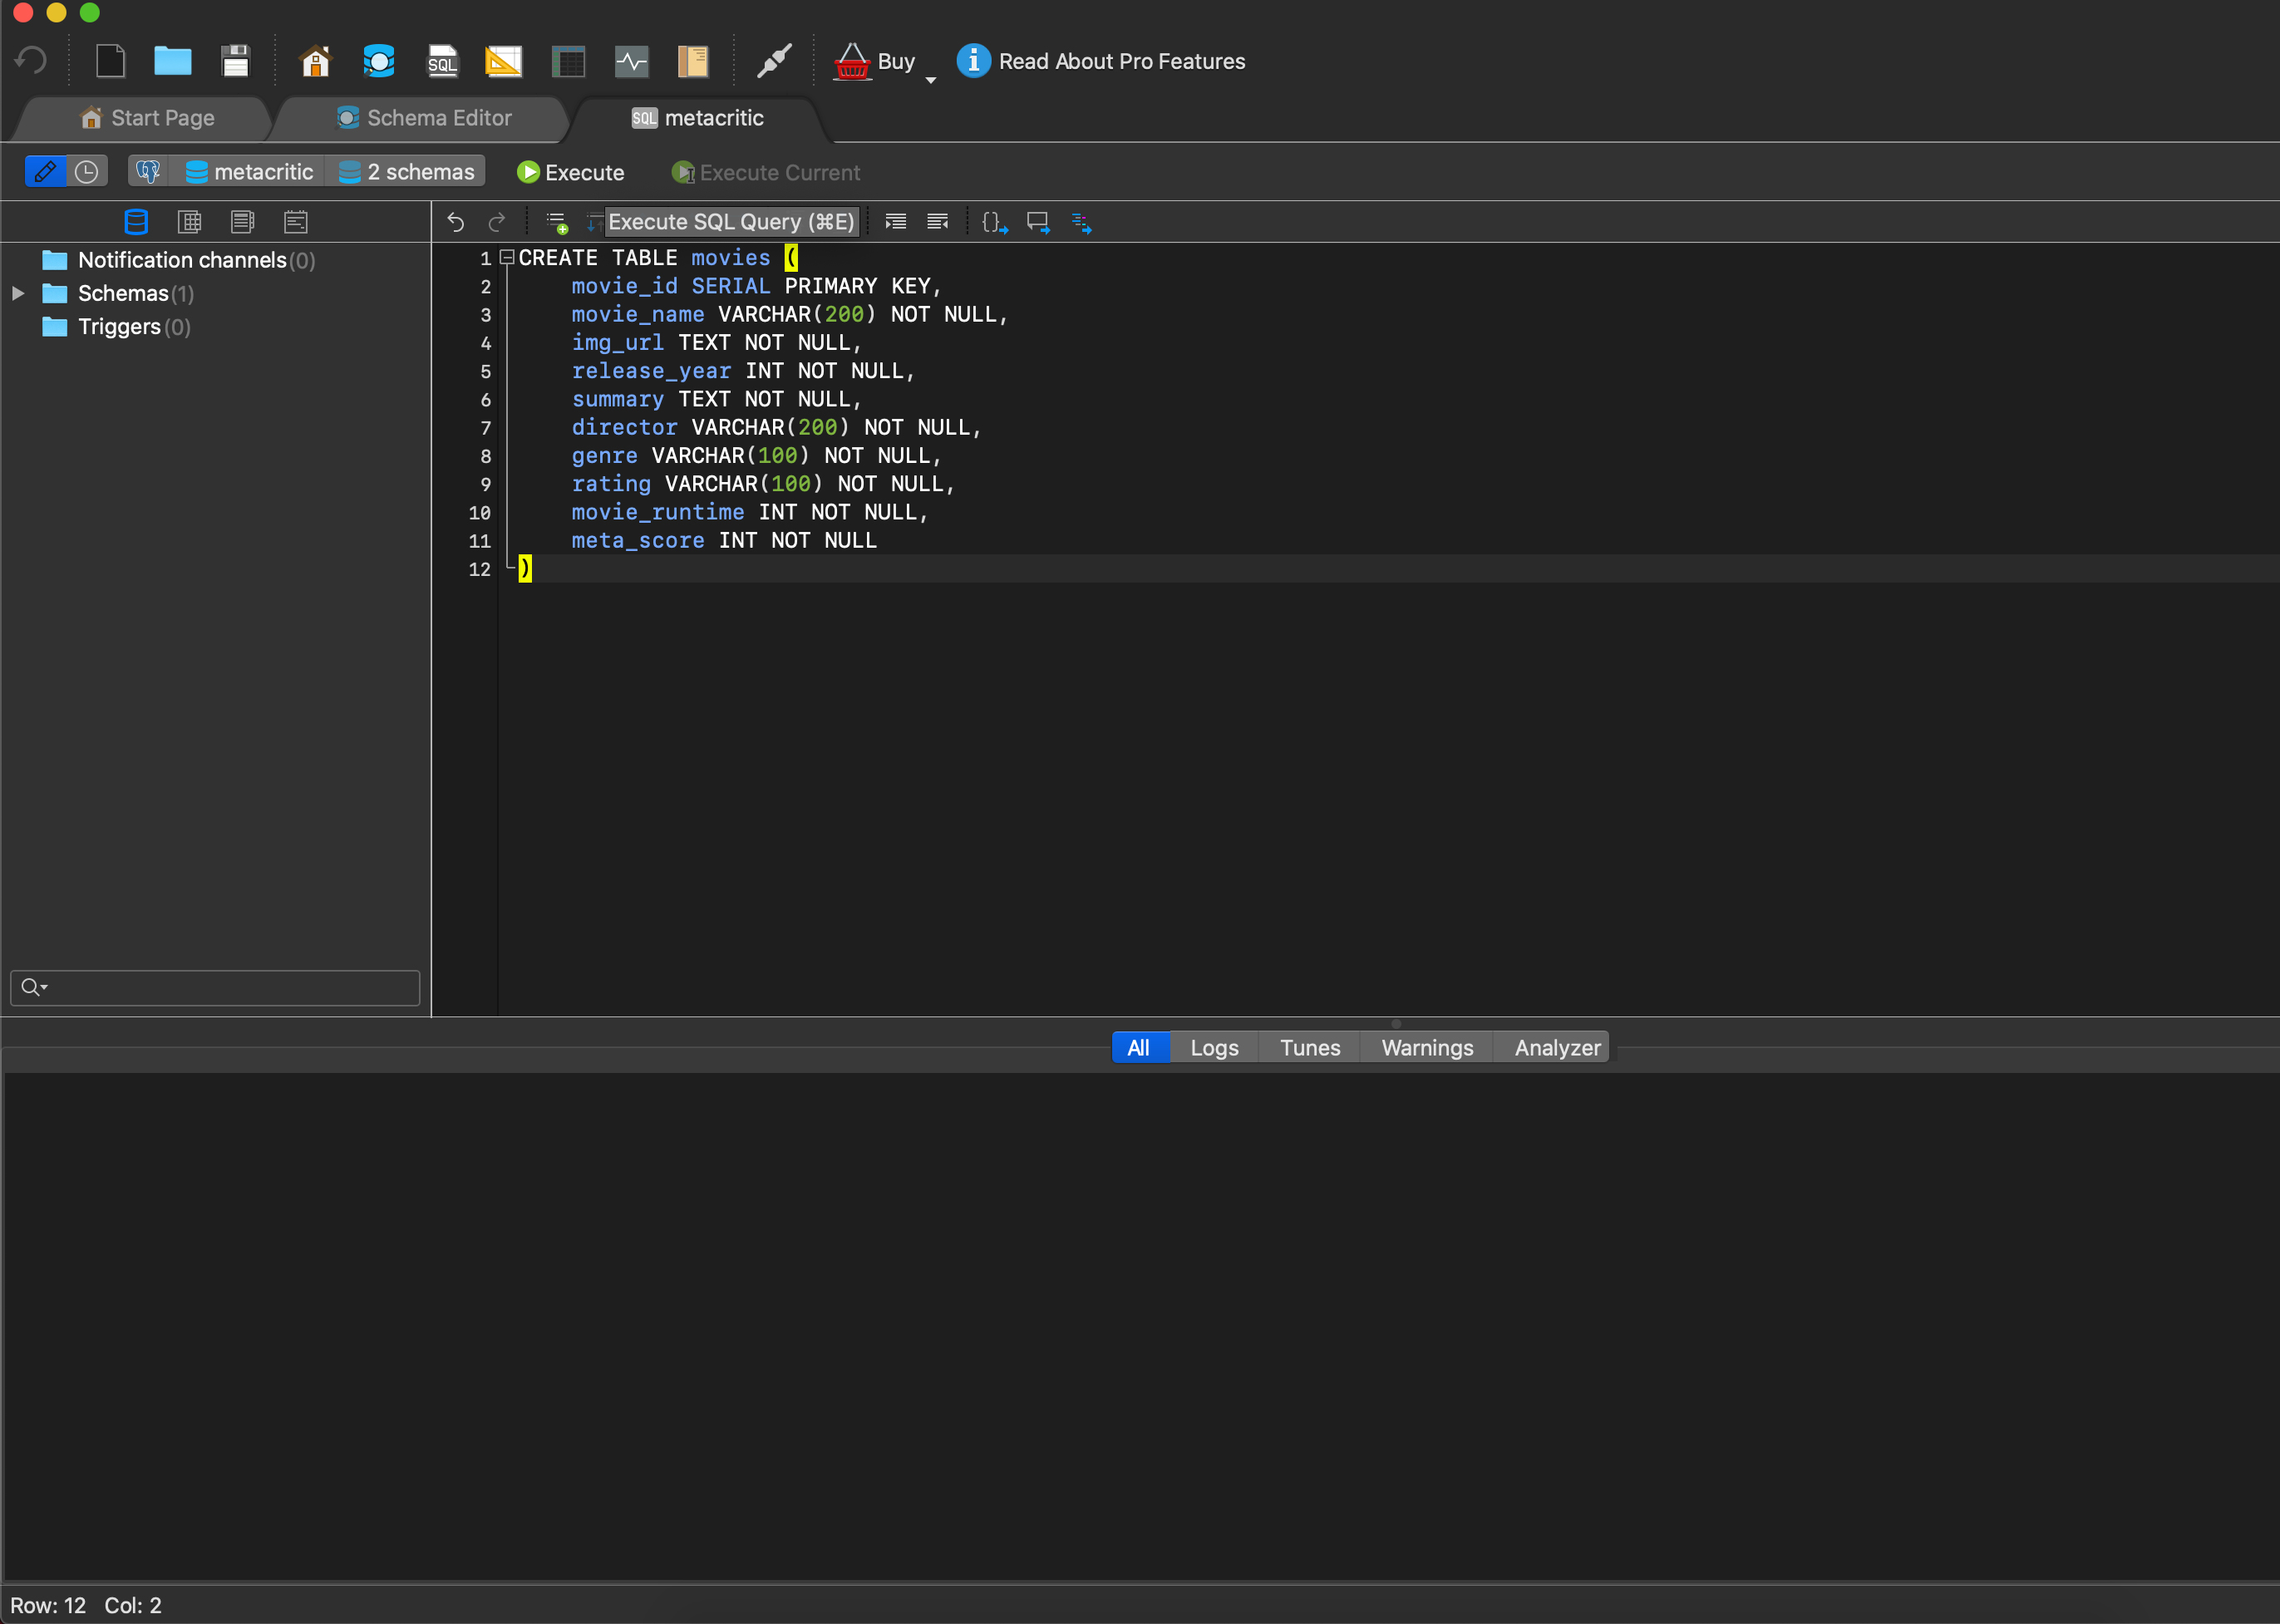Open the Buy dropdown arrow
This screenshot has width=2280, height=1624.
pyautogui.click(x=930, y=79)
